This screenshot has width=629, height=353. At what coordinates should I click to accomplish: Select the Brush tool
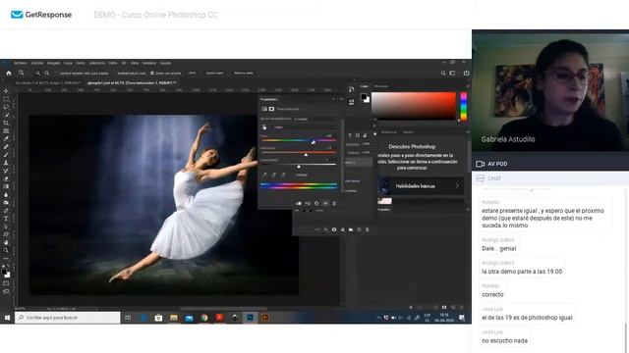point(6,155)
